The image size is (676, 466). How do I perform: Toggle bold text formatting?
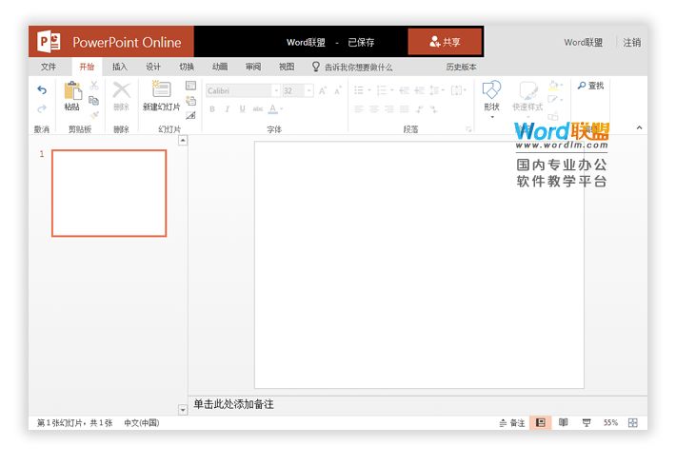(x=211, y=109)
